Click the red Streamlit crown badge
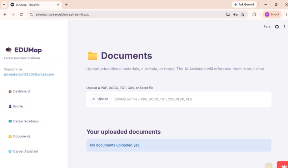Image resolution: width=288 pixels, height=168 pixels. 283,165
